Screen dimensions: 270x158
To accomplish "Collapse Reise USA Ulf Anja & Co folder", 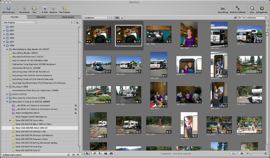I will coord(7,102).
